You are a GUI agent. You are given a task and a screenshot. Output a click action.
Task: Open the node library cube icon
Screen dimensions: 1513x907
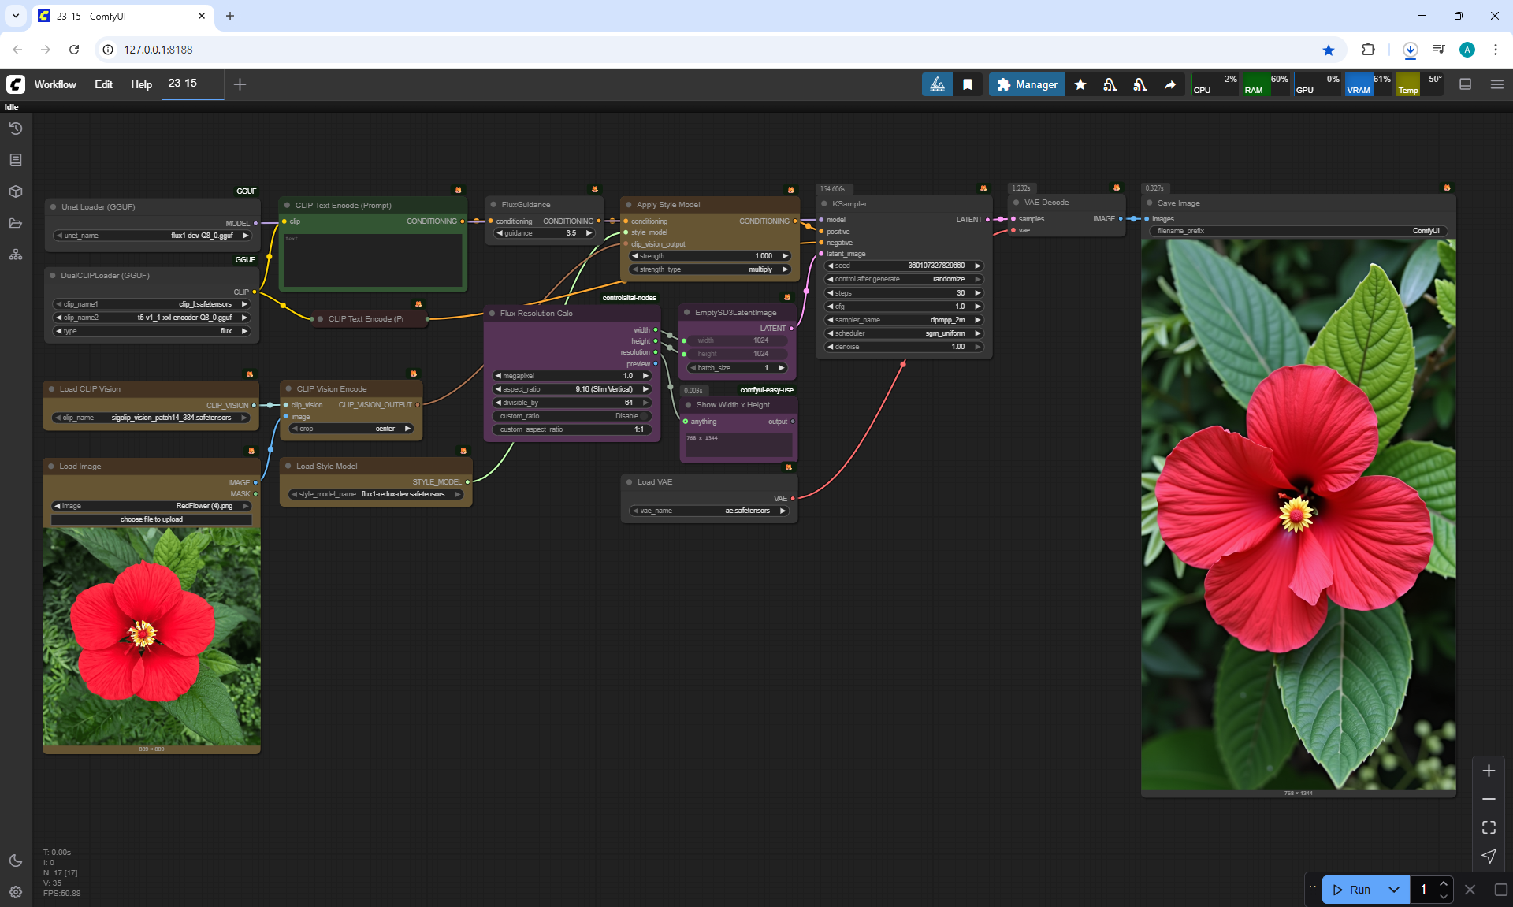tap(16, 191)
